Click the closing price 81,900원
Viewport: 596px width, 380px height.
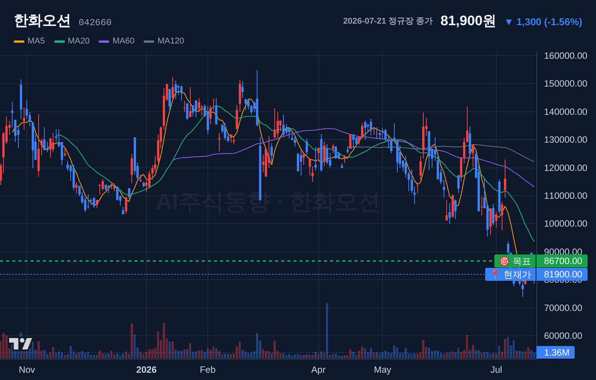468,21
